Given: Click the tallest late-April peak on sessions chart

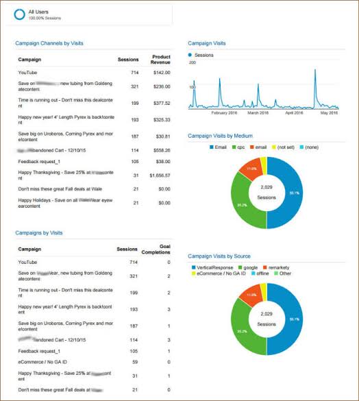Looking at the screenshot, I should (x=315, y=70).
